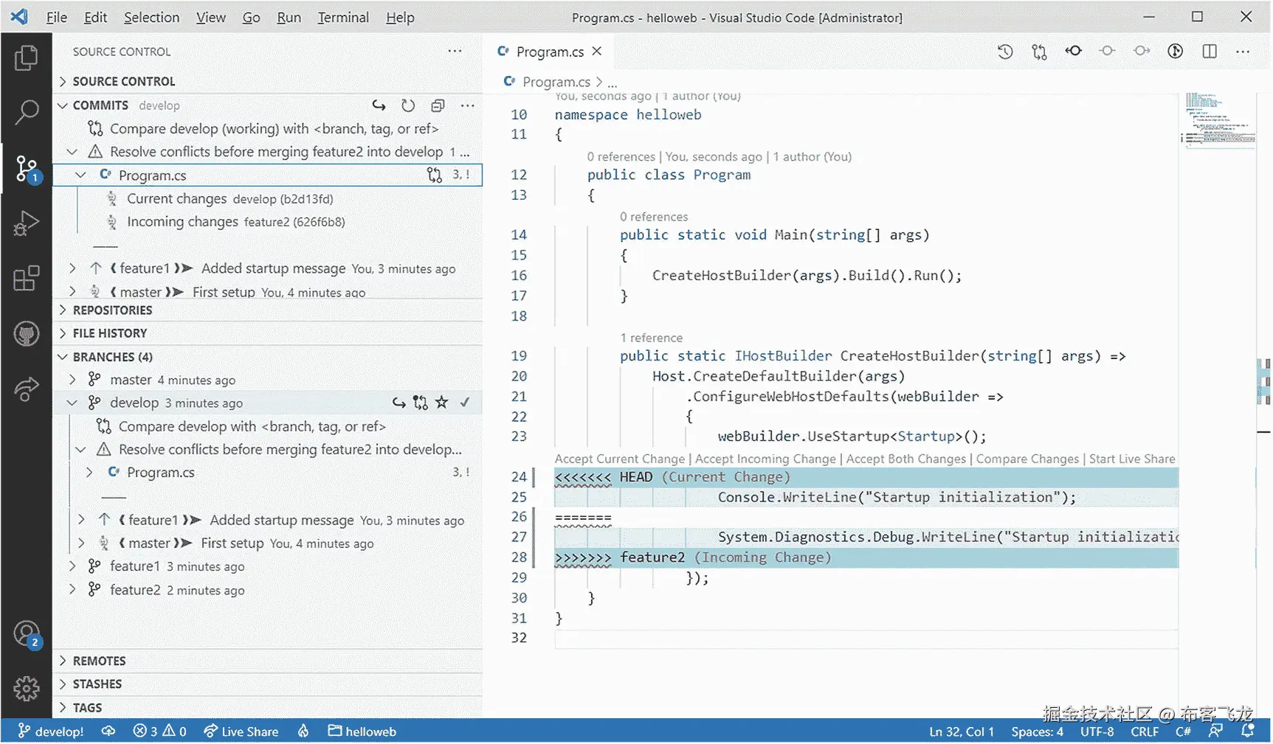Click the develop branch checkmark indicator
The width and height of the screenshot is (1273, 744).
point(465,403)
